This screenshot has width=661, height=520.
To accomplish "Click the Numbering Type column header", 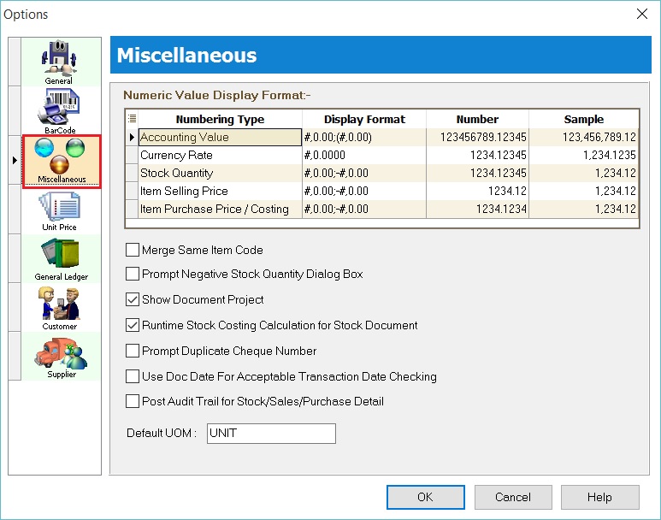I will click(x=220, y=120).
